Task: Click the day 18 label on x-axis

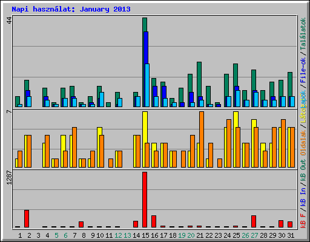Action: (x=173, y=235)
